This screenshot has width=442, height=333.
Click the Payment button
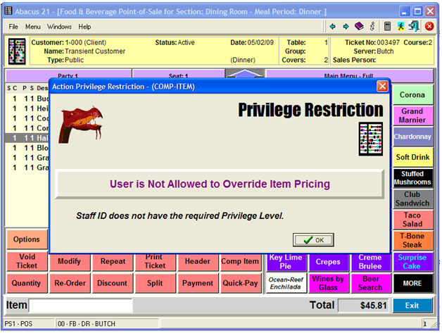[x=198, y=283]
